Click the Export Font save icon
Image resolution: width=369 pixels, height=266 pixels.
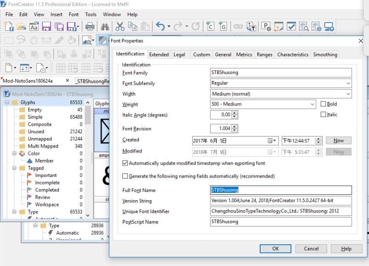(x=71, y=26)
